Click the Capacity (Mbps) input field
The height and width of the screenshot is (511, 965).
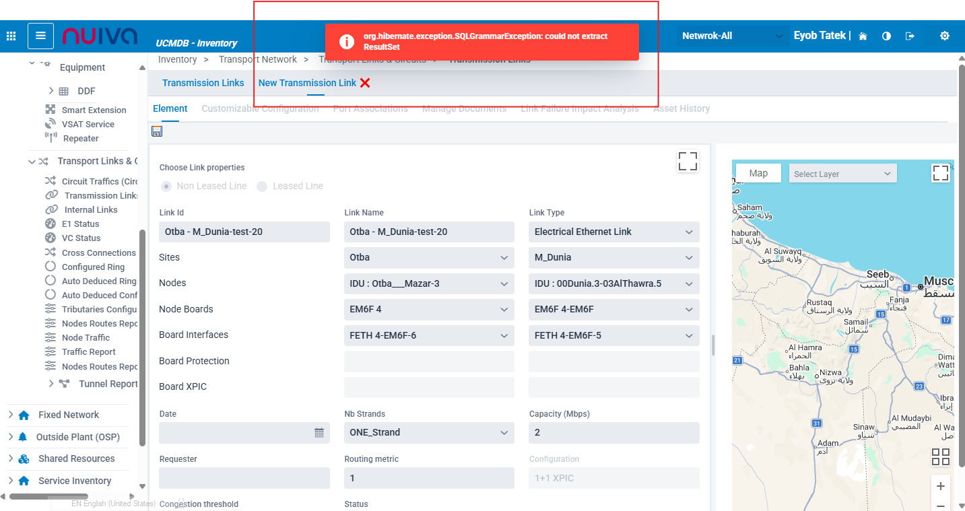[613, 432]
